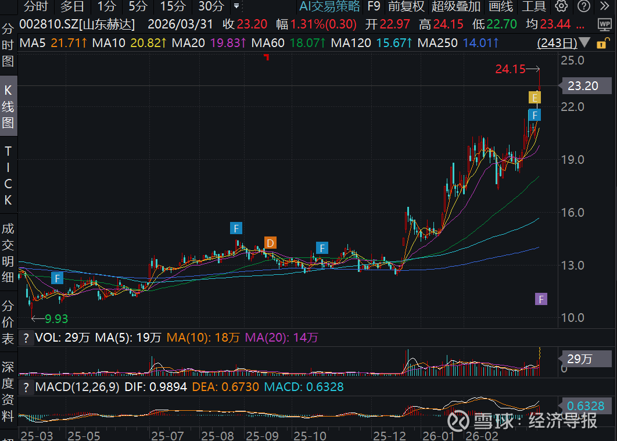Image resolution: width=617 pixels, height=441 pixels.
Task: Click the 0.6328 MACD axis tag
Action: point(584,406)
